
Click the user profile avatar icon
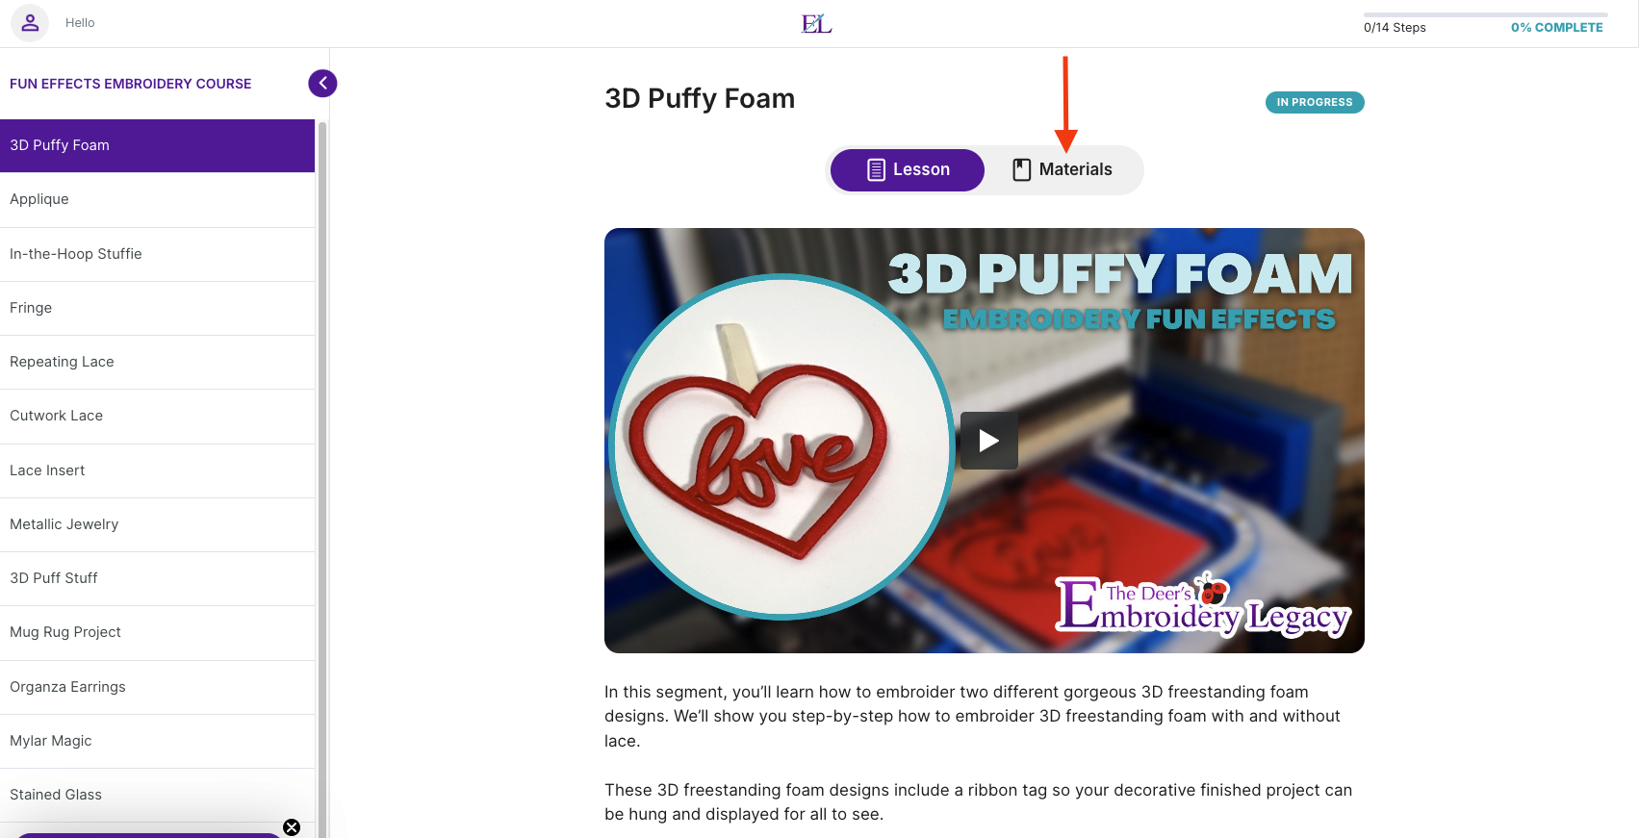pos(30,22)
